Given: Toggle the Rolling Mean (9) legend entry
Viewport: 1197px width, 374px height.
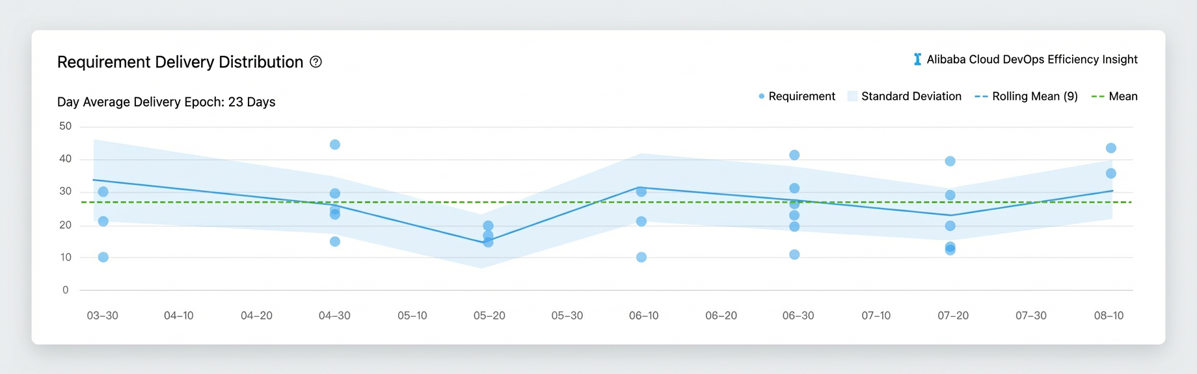Looking at the screenshot, I should 1026,96.
